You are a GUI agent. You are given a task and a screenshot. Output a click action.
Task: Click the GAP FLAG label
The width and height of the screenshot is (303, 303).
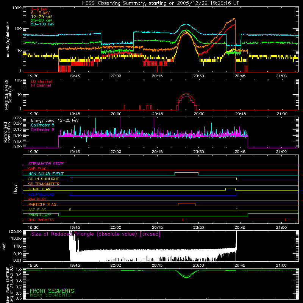[37, 169]
